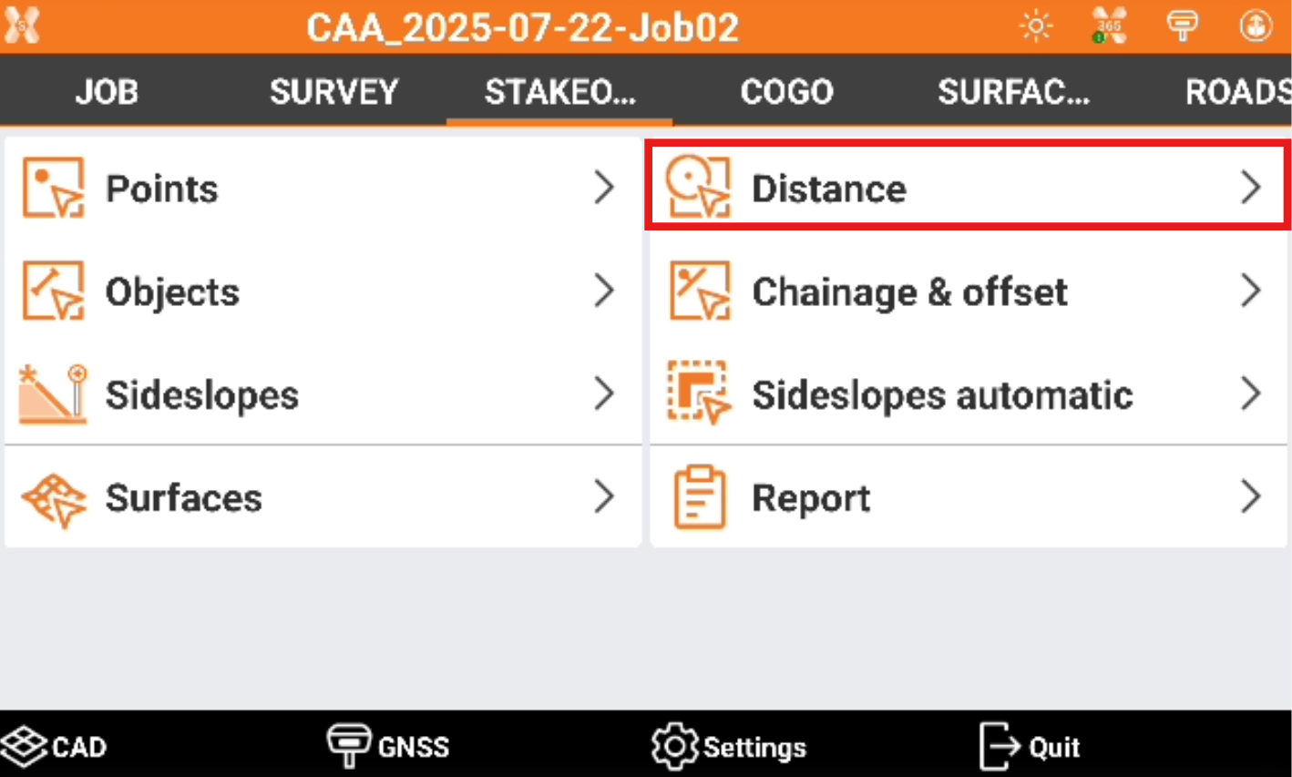Click the Surfaces mesh icon
Viewport: 1292px width, 777px height.
pos(53,498)
